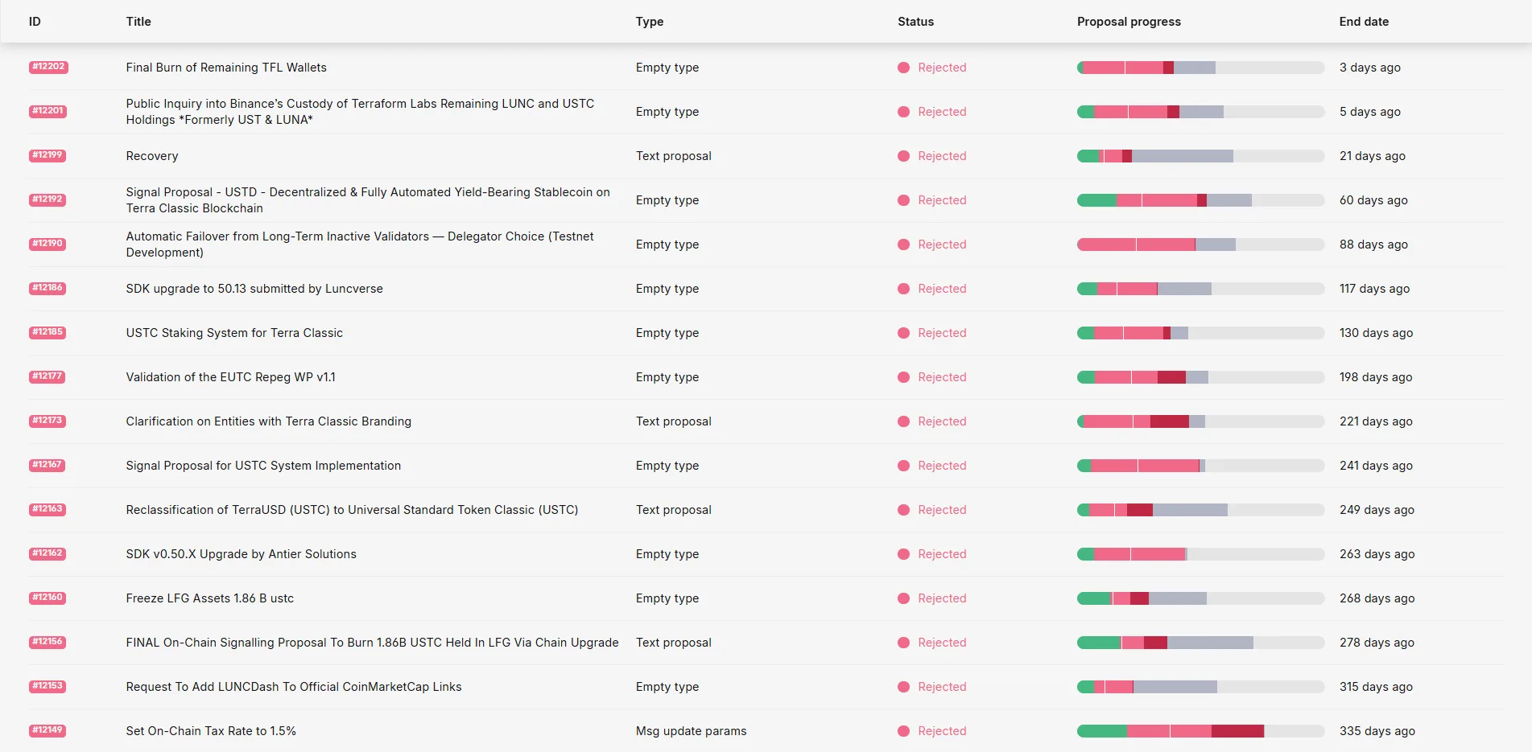
Task: Click the #12177 ID badge
Action: click(47, 376)
